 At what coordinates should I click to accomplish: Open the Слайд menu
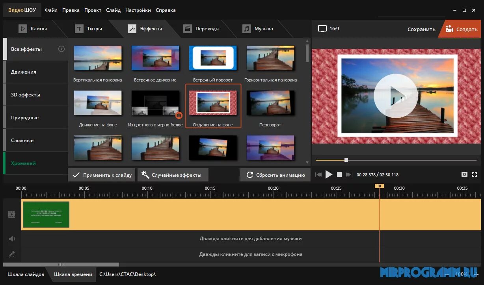point(113,10)
